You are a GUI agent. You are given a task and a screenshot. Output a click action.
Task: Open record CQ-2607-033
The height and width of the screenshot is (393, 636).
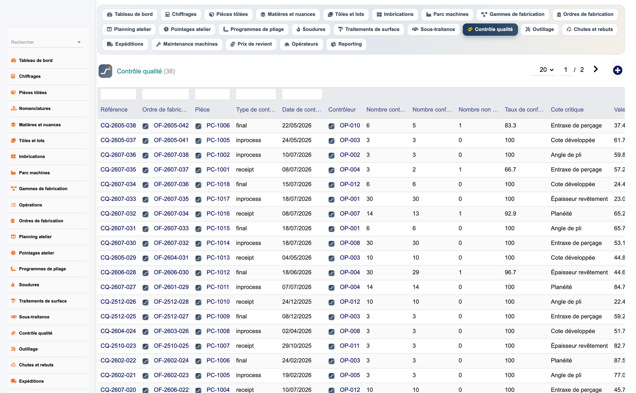[118, 199]
